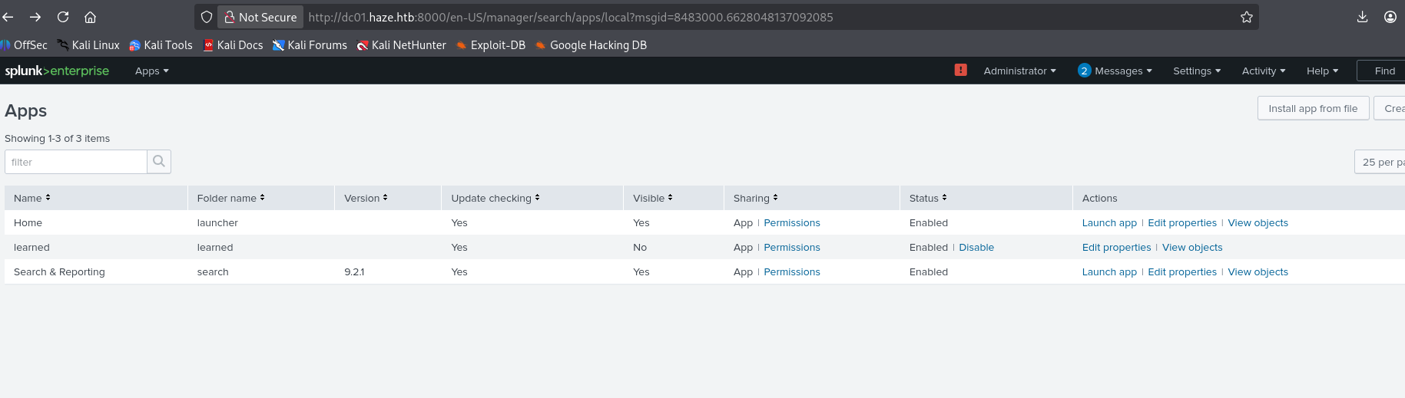
Task: Click Install app from file button
Action: coord(1313,108)
